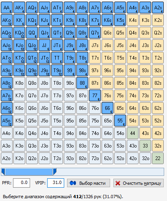Select the 98o hand cell
This screenshot has height=201, width=167.
[69, 83]
